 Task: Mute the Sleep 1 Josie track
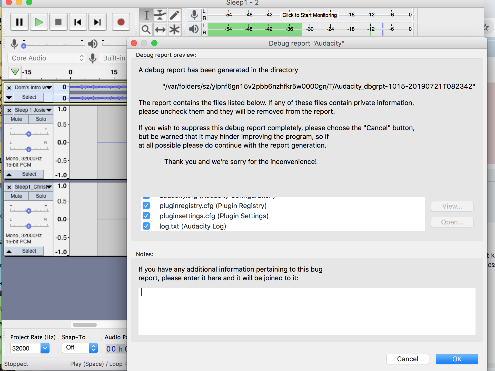[16, 119]
